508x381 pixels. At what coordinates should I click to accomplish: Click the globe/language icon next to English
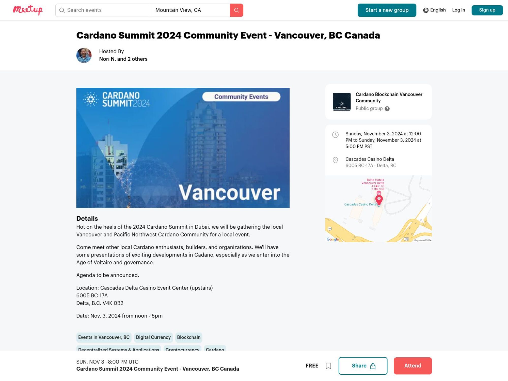point(425,10)
